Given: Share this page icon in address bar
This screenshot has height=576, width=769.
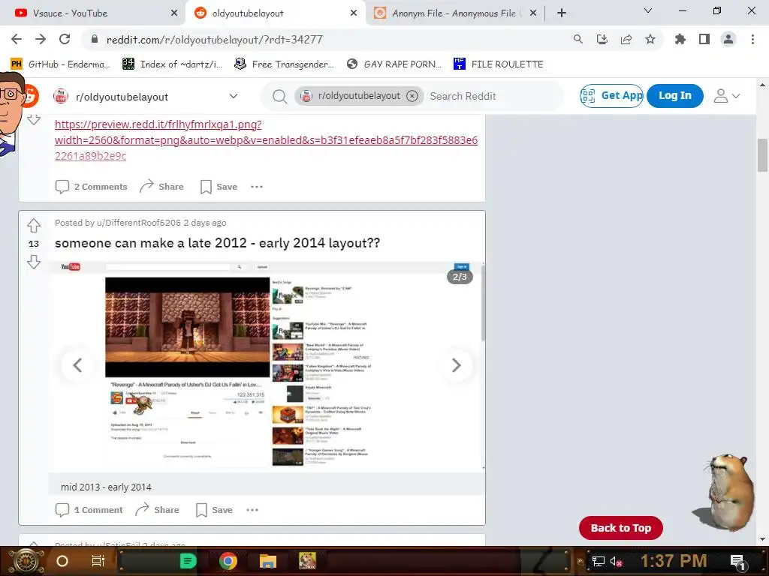Looking at the screenshot, I should click(626, 39).
